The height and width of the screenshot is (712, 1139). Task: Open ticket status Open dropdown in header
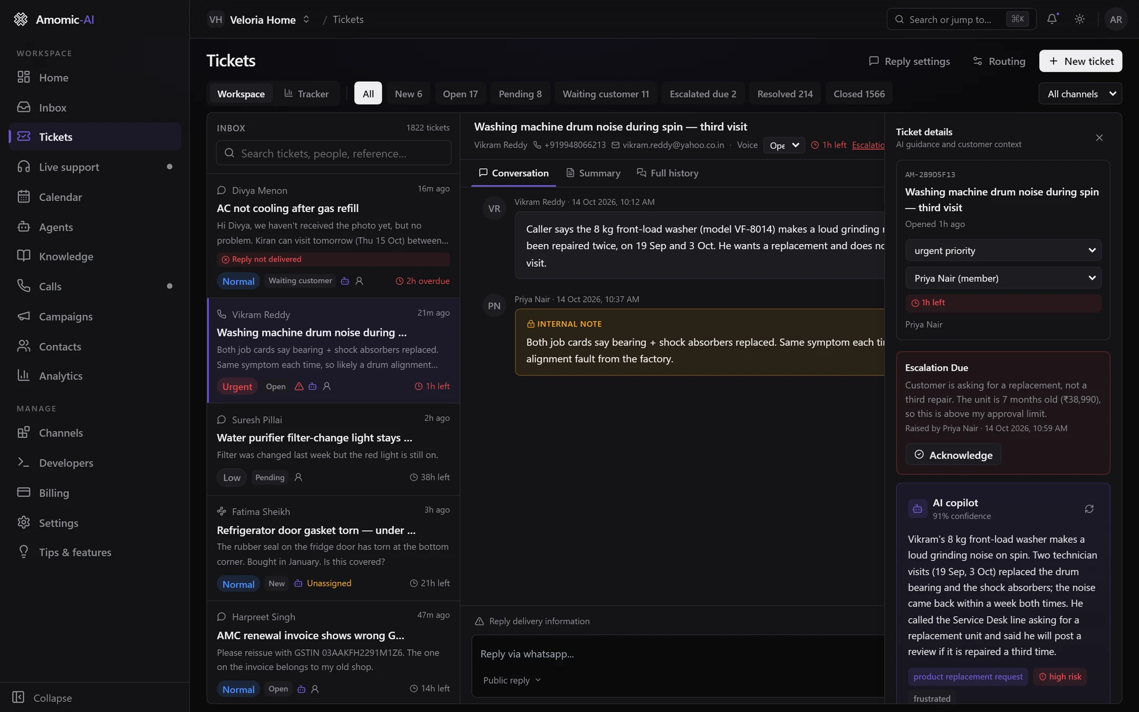(784, 145)
